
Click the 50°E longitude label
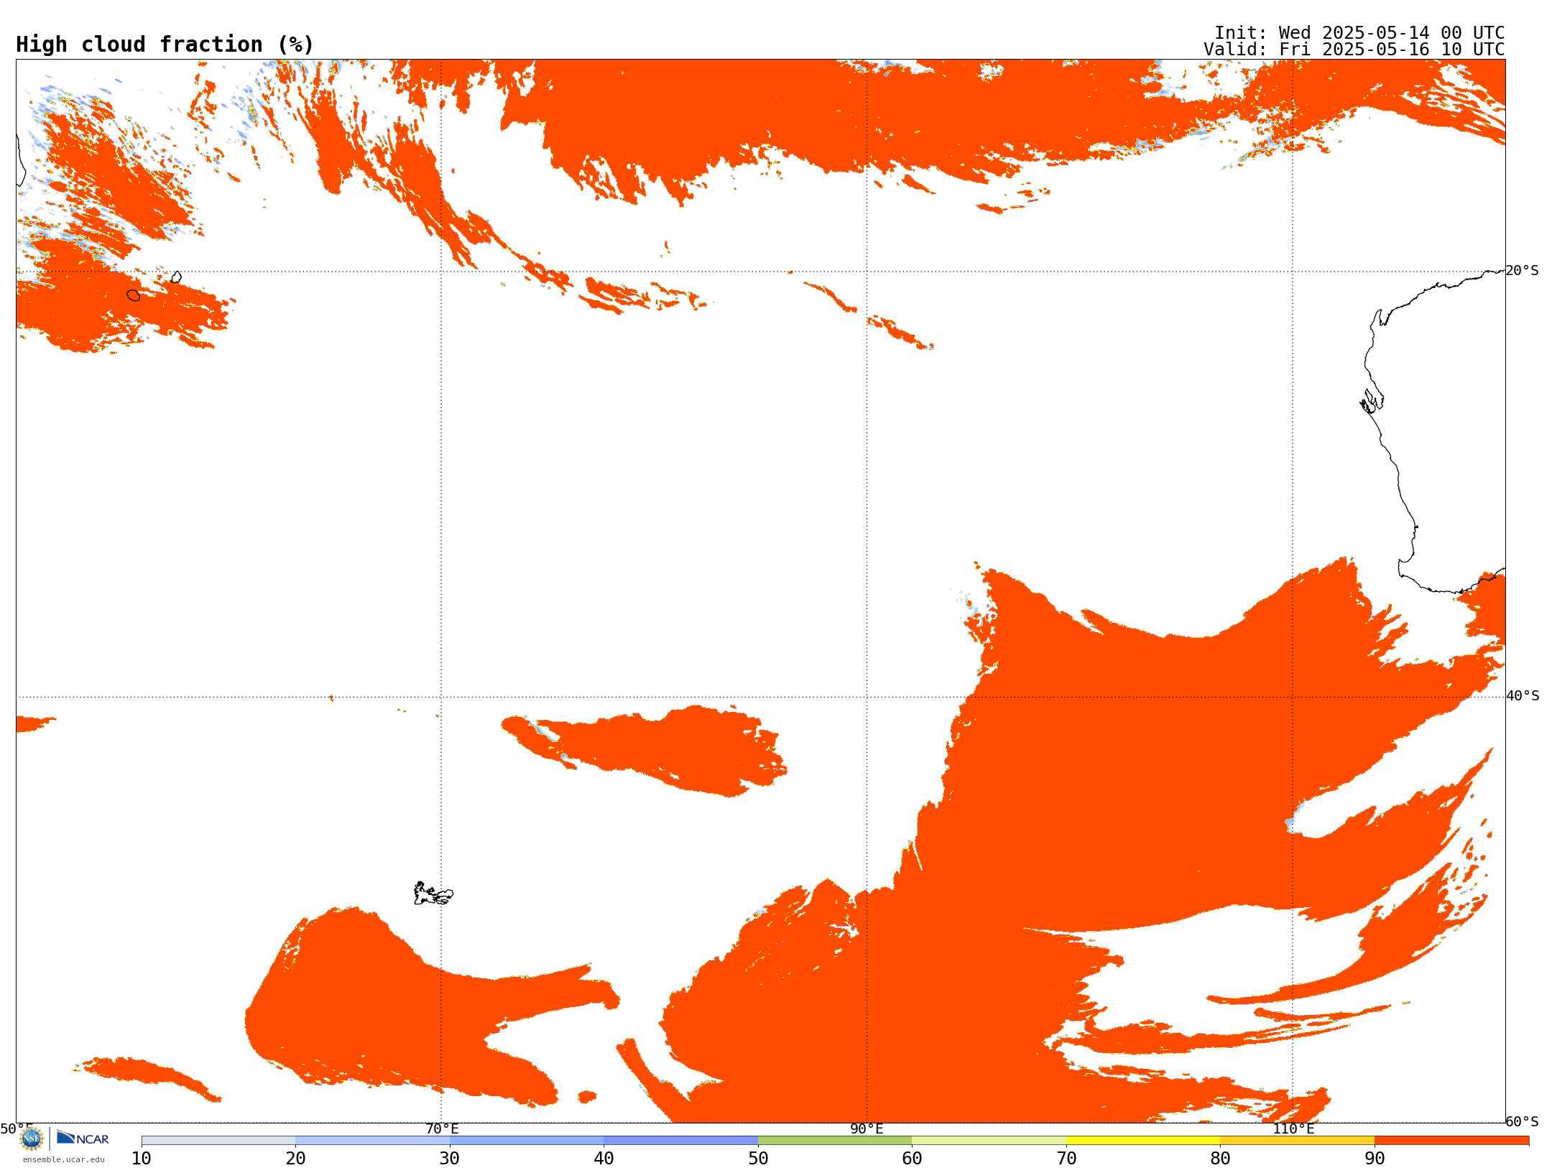[x=17, y=1129]
